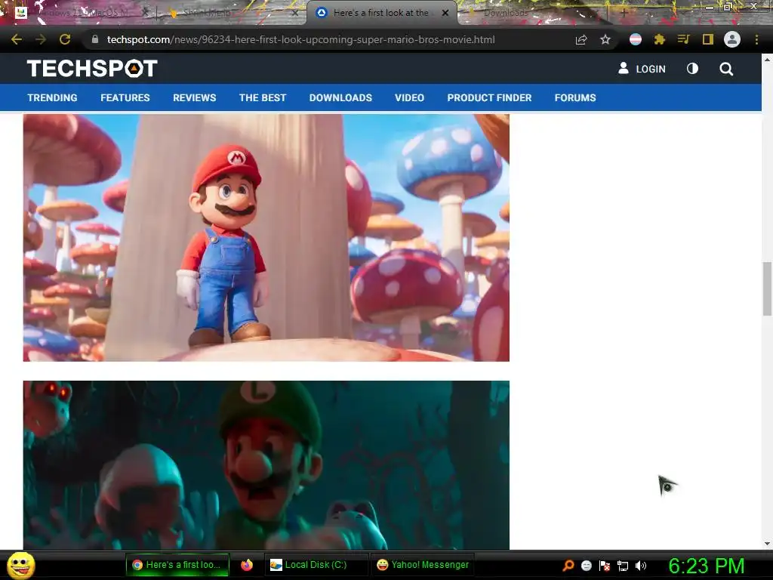Click the scrollbar down arrow
This screenshot has height=580, width=773.
click(x=767, y=544)
